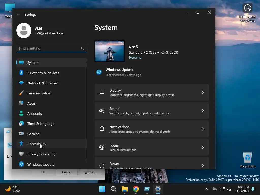This screenshot has height=195, width=260.
Task: Click the Time & language clock icon
Action: (x=21, y=124)
